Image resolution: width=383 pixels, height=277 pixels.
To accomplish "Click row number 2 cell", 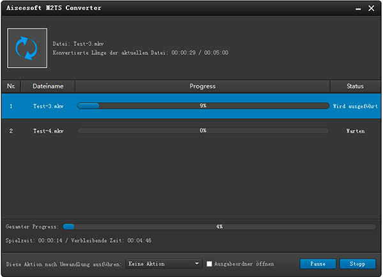I will pos(11,131).
